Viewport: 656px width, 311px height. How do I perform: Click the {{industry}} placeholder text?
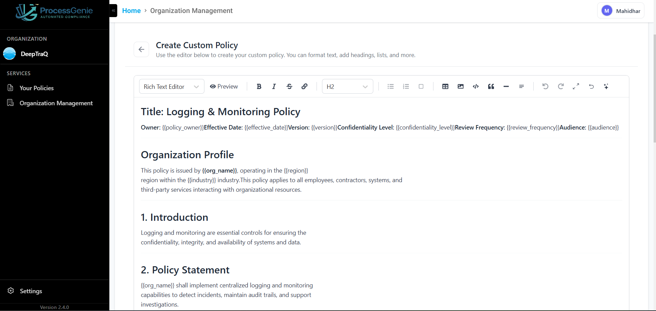202,180
